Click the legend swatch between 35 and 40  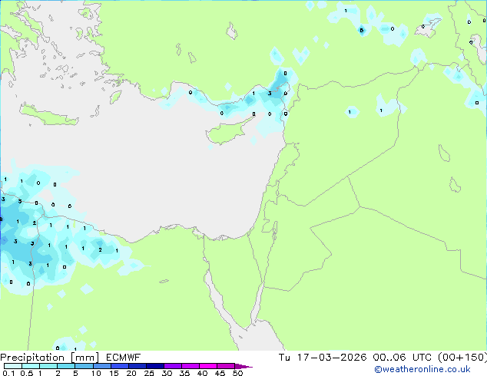coord(190,366)
